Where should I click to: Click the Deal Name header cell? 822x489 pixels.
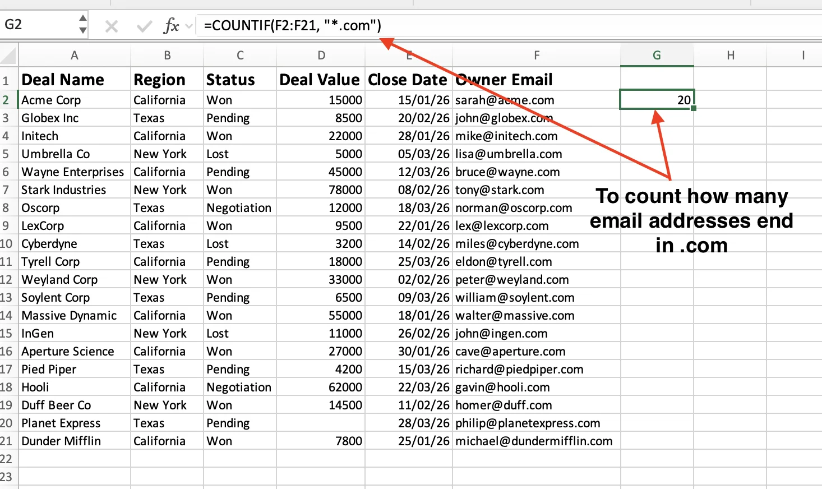(75, 80)
